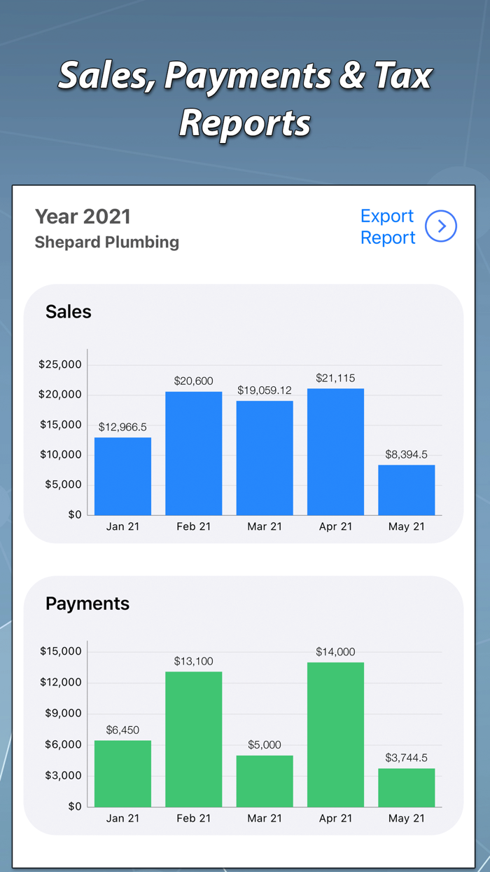Image resolution: width=490 pixels, height=872 pixels.
Task: Click the $3,744.5 label on Payments chart
Action: pyautogui.click(x=407, y=758)
